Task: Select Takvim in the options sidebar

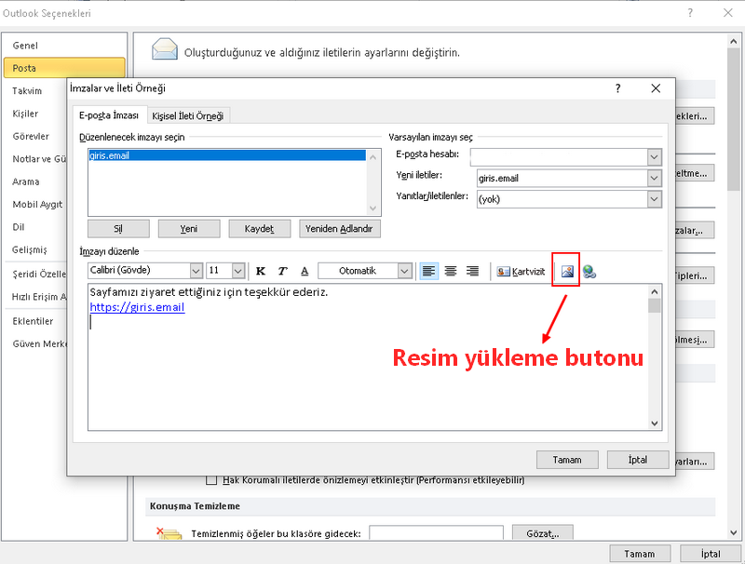Action: 27,91
